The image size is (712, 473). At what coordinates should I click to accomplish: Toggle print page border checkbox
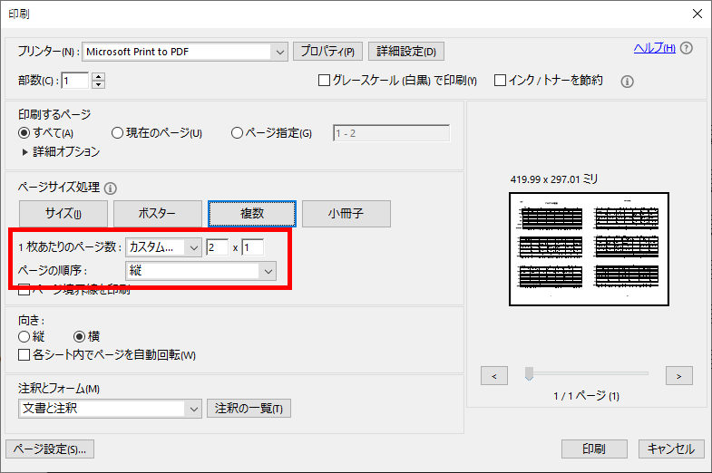(24, 289)
